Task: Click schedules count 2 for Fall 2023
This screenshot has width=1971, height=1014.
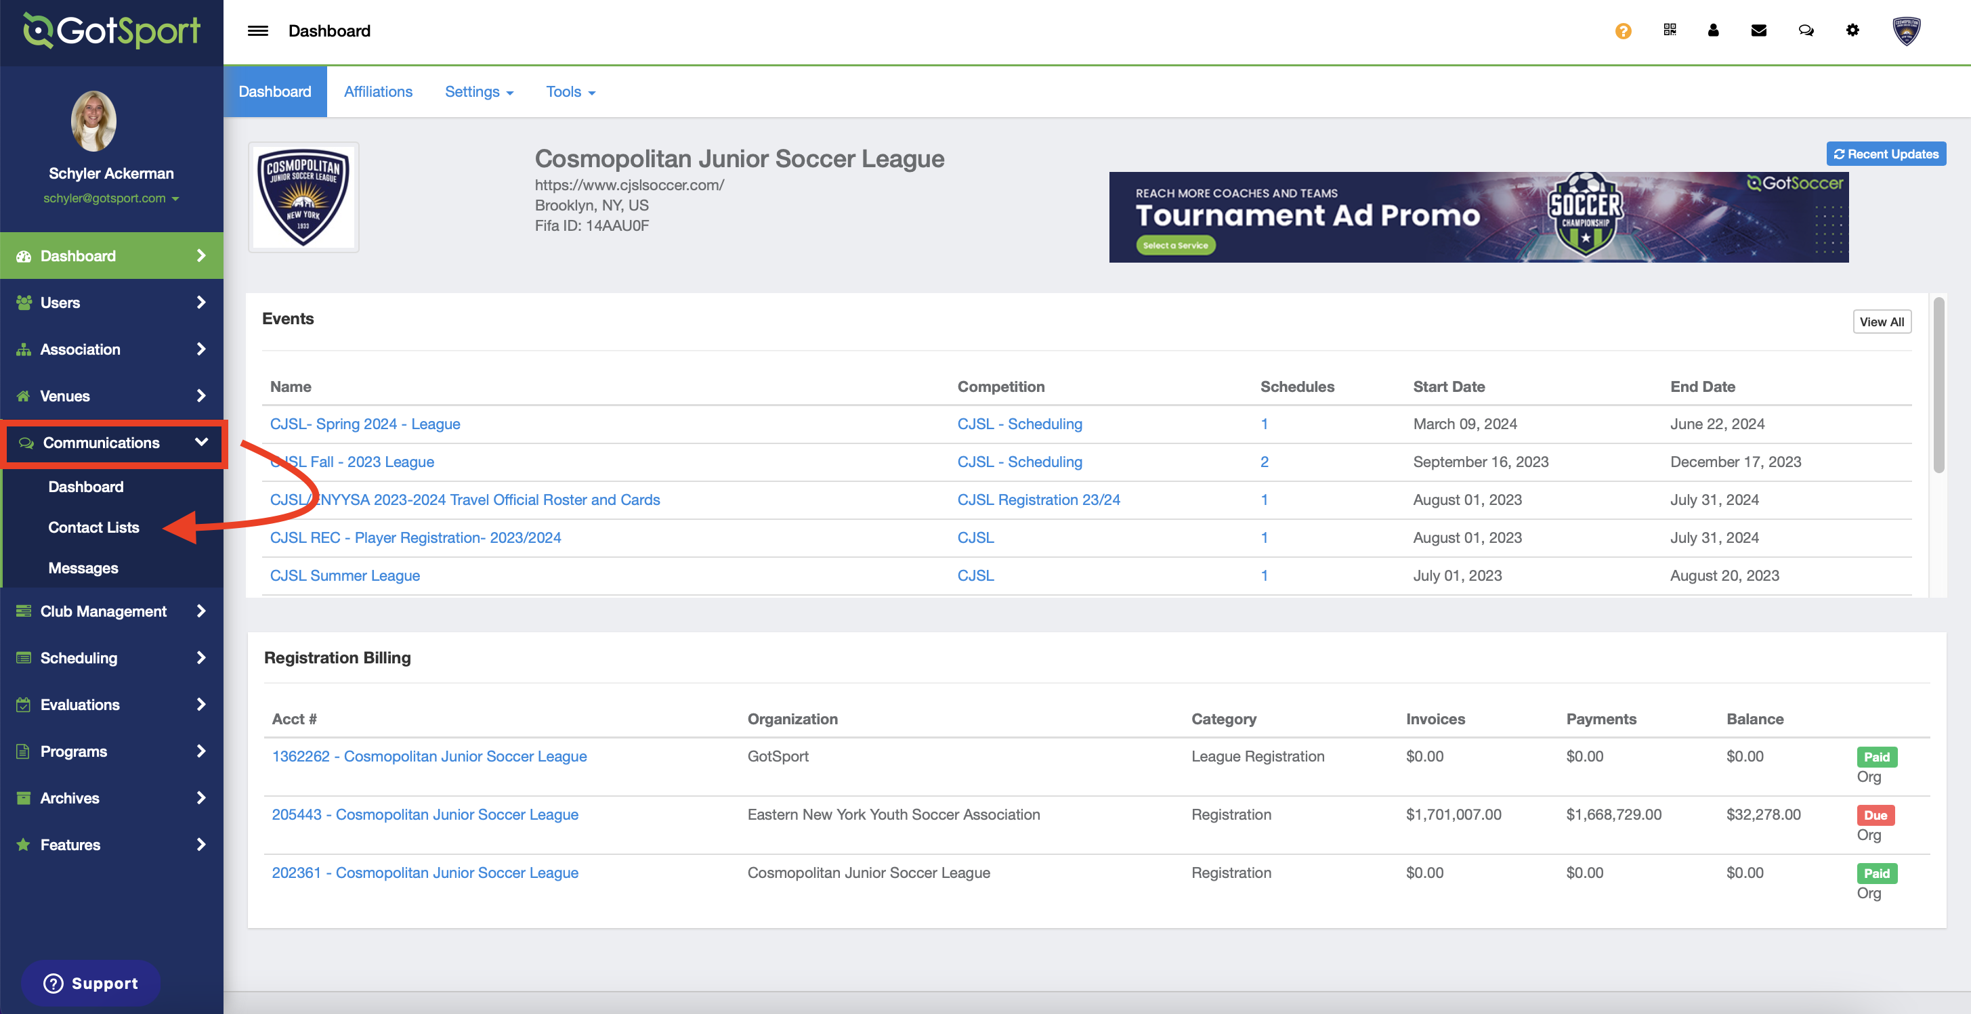Action: pyautogui.click(x=1264, y=461)
